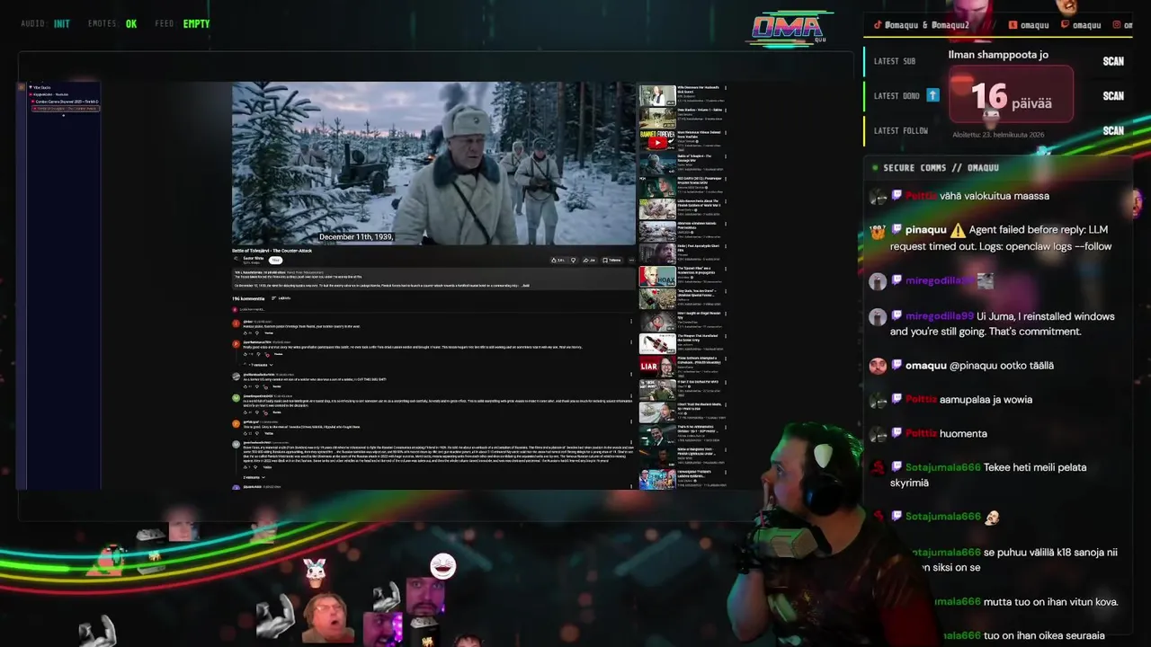Open Pirate Software Attempted a Comeback video
This screenshot has width=1151, height=647.
pyautogui.click(x=682, y=367)
